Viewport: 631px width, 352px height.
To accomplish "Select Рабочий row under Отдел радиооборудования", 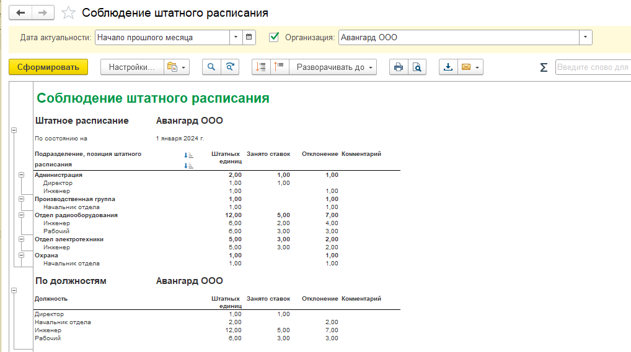I will coord(56,231).
